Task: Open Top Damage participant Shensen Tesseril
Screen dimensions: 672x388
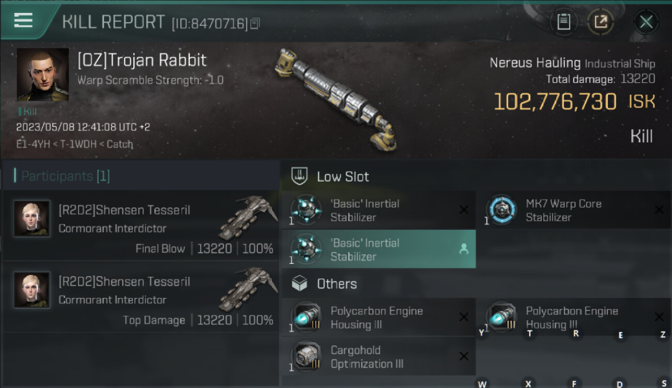Action: coord(141,297)
